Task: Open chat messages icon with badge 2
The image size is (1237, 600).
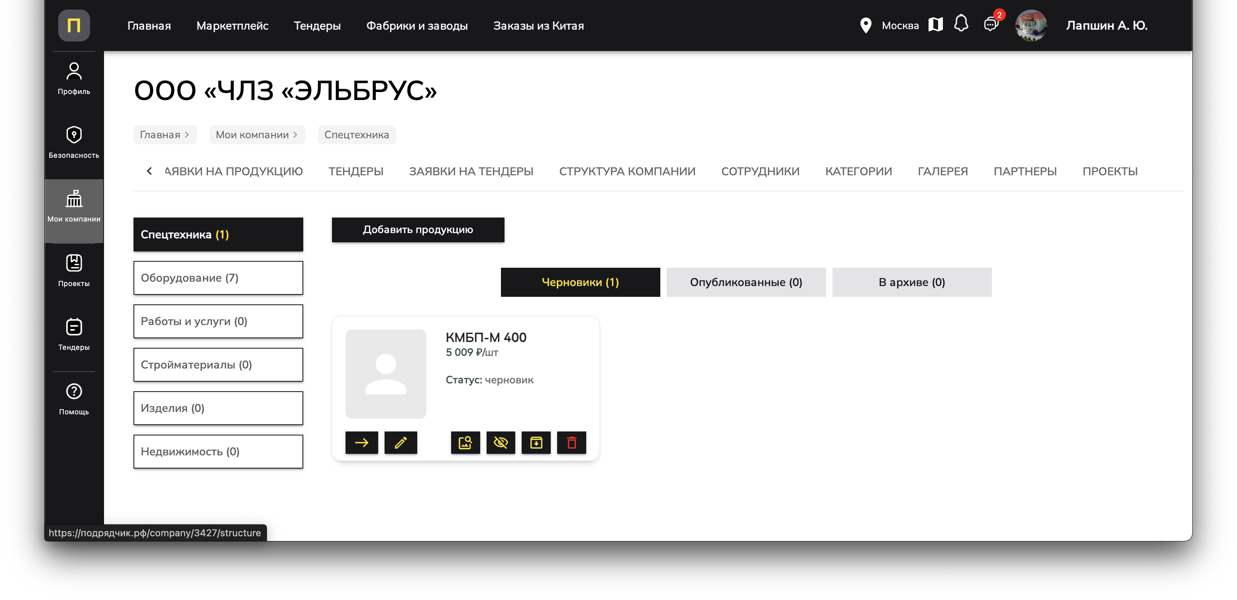Action: tap(991, 24)
